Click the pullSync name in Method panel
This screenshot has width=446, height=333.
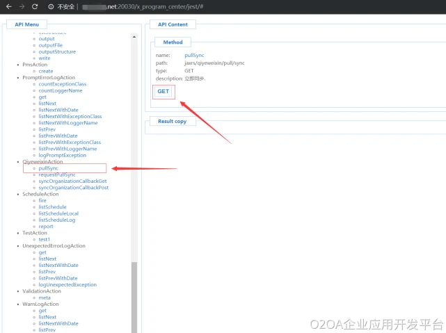point(194,55)
